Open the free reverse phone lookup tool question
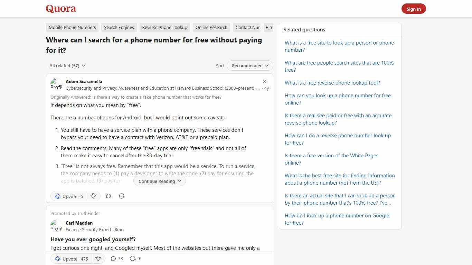Screen dimensions: 472x265 point(332,82)
